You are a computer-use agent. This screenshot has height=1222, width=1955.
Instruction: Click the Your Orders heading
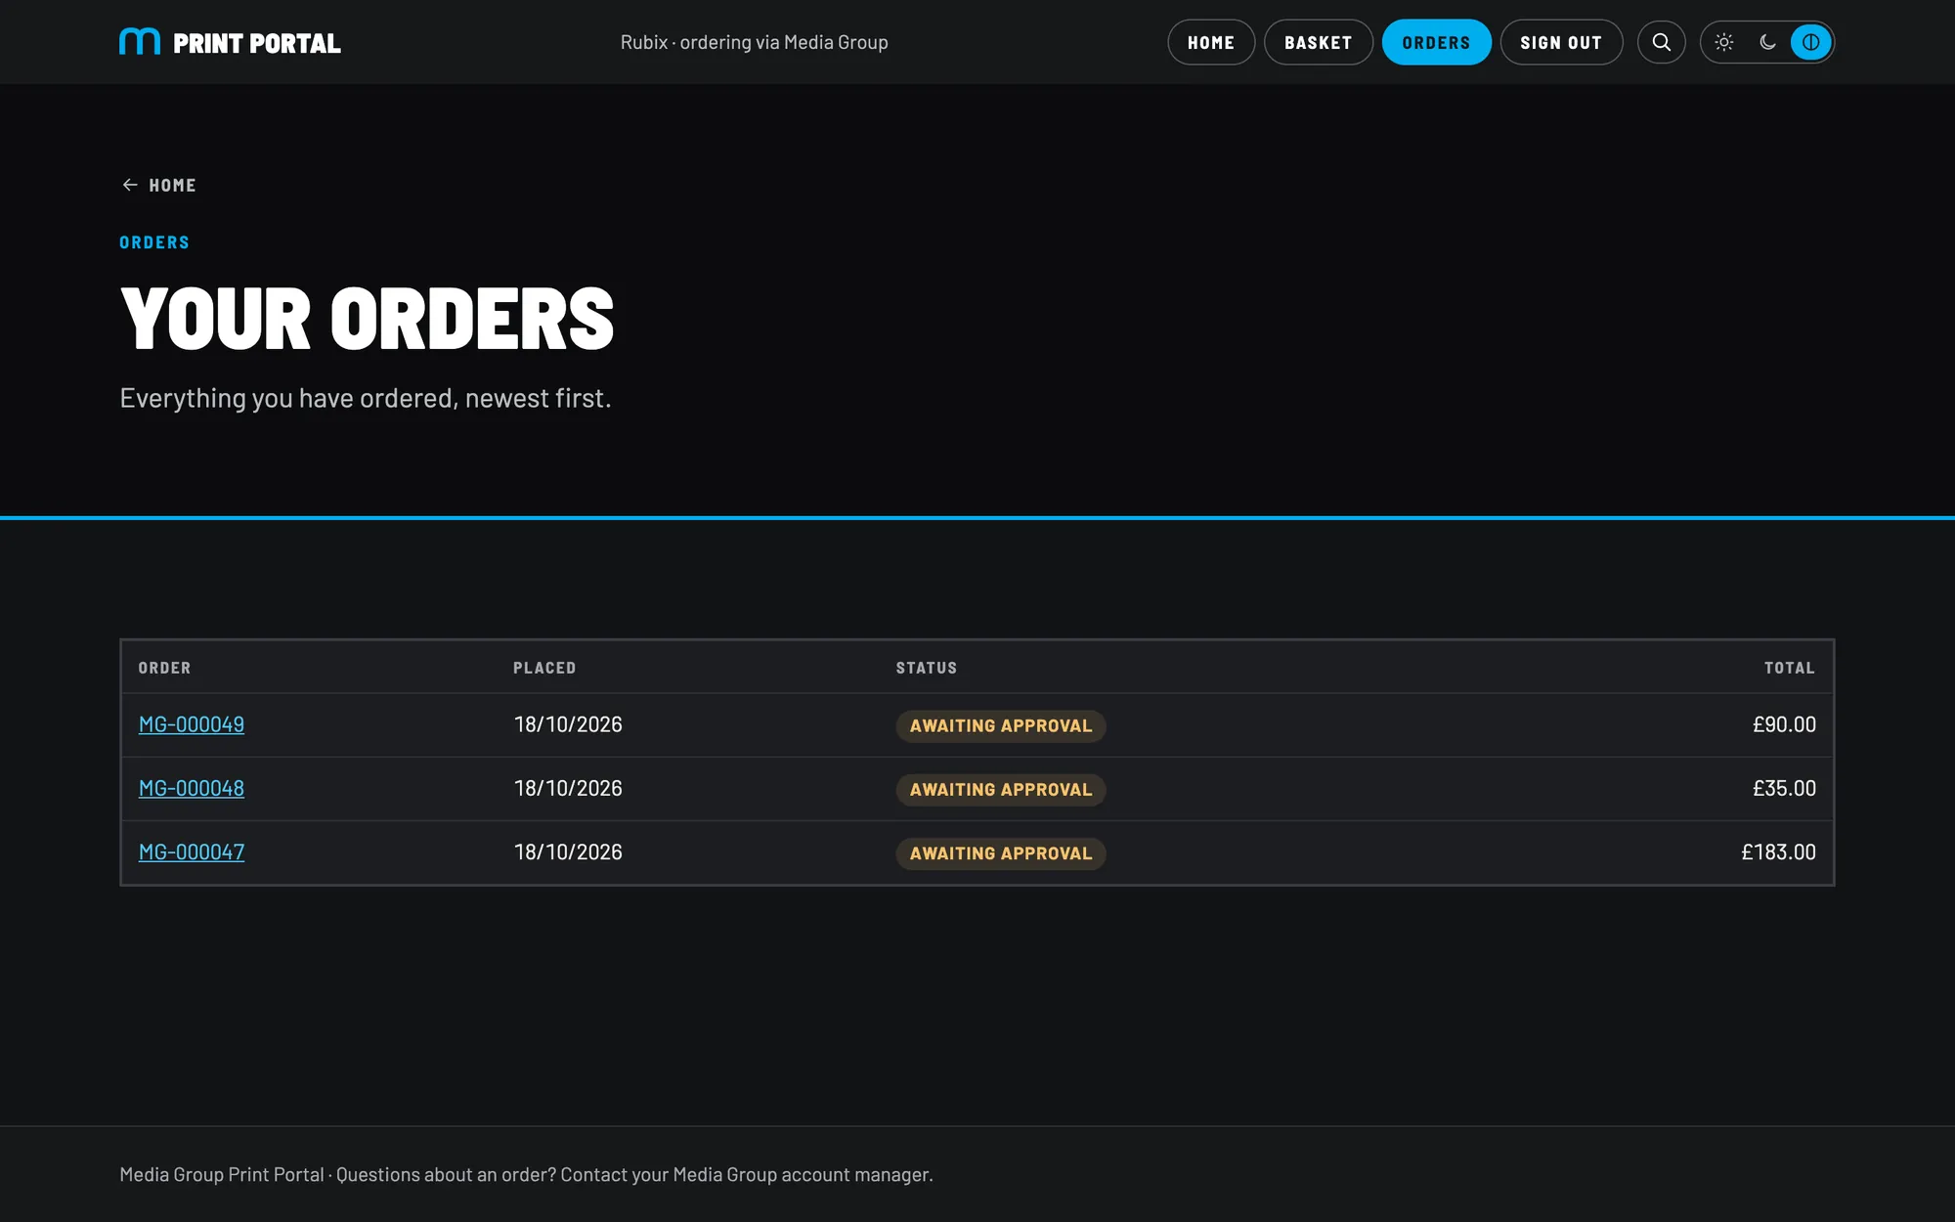click(x=368, y=319)
